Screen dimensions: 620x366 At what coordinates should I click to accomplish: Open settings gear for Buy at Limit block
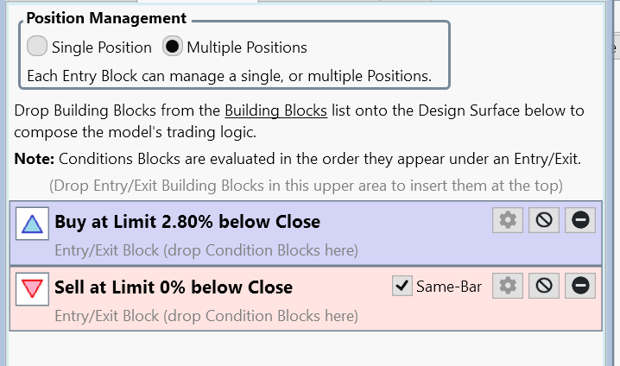coord(508,220)
